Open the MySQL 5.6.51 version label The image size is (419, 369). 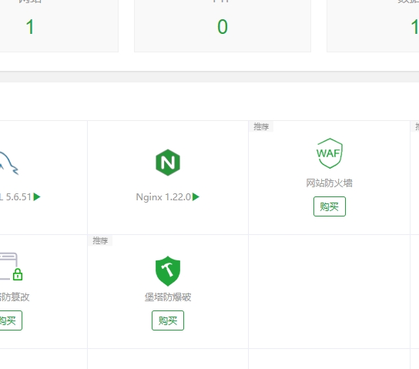tap(15, 197)
